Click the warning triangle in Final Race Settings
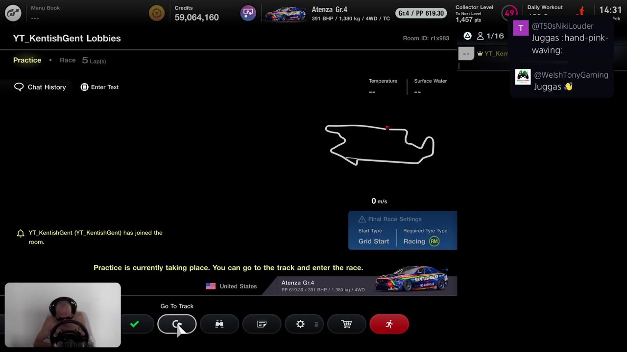The height and width of the screenshot is (352, 627). click(x=362, y=219)
